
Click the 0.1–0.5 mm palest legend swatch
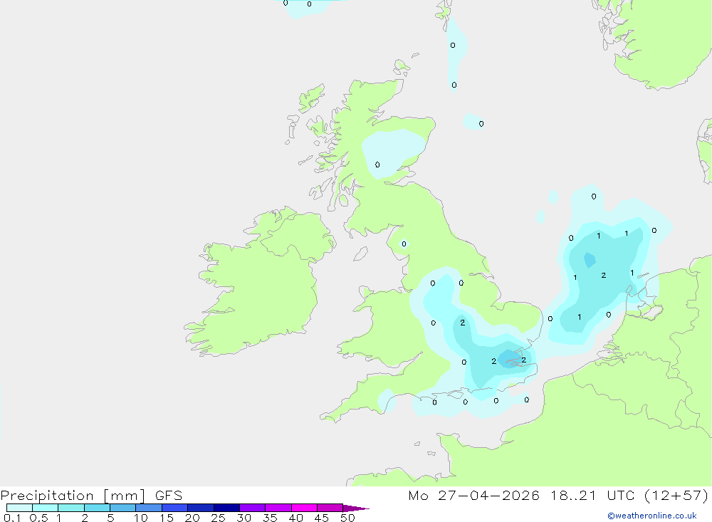point(19,508)
